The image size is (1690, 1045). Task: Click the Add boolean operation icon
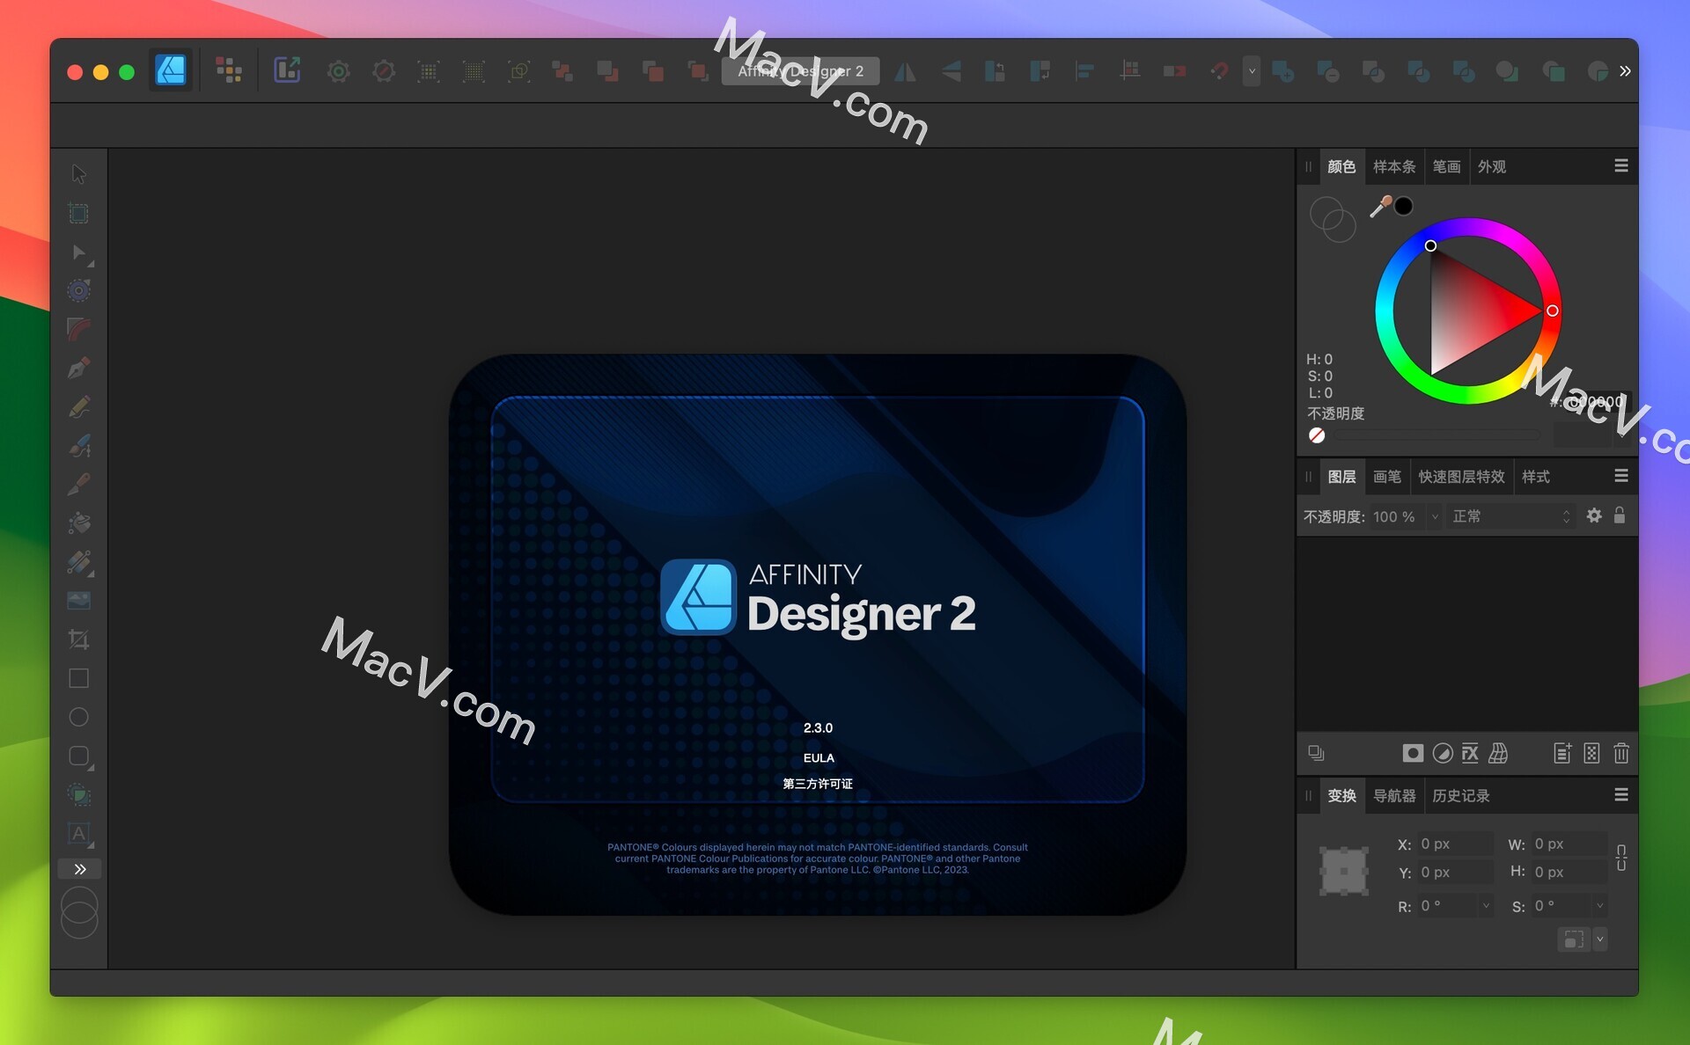click(x=1283, y=71)
